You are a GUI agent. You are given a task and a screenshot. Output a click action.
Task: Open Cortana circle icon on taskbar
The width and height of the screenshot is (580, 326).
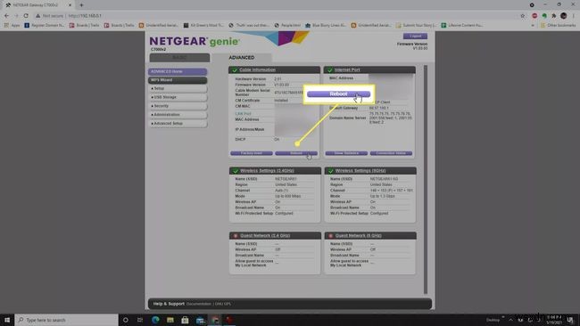(x=126, y=320)
